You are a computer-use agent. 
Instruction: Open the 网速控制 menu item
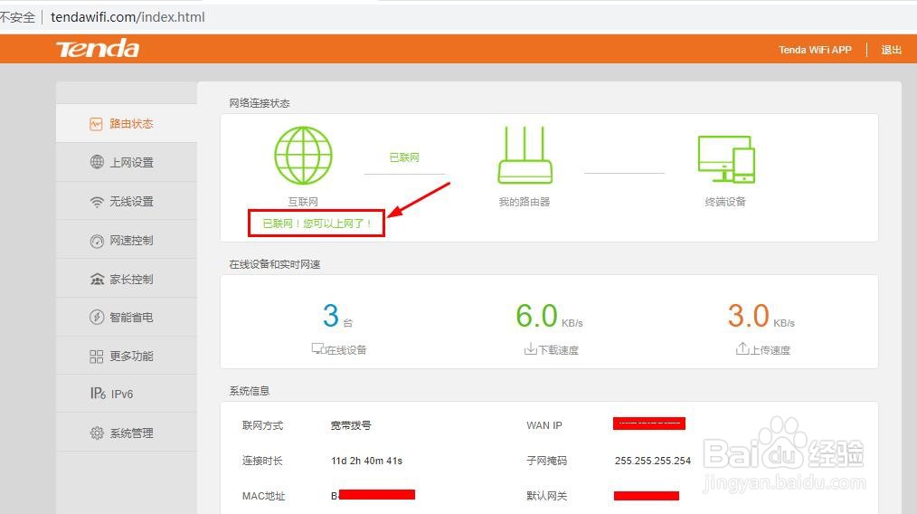coord(127,240)
